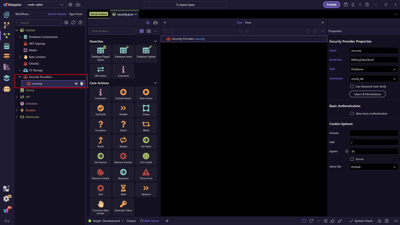Focus the Secret Key input field
Image resolution: width=400 pixels, height=225 pixels.
(x=373, y=60)
